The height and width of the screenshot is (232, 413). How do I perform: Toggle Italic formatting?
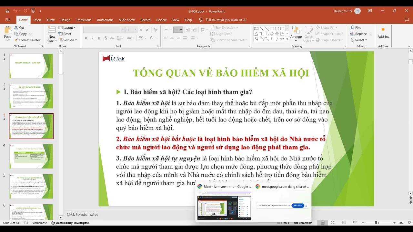coord(92,38)
